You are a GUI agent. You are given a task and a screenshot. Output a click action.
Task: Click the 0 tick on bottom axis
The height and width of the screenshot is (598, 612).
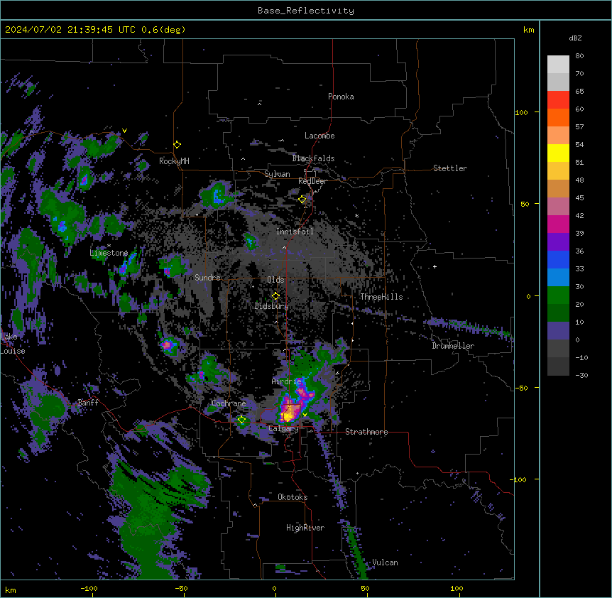point(274,588)
